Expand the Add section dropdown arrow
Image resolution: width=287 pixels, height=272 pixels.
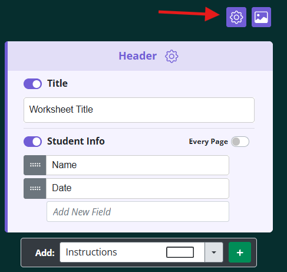point(214,253)
